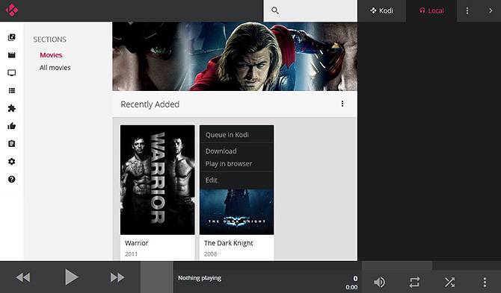Open the playlist three-dot menu in header
This screenshot has width=501, height=293.
(467, 11)
